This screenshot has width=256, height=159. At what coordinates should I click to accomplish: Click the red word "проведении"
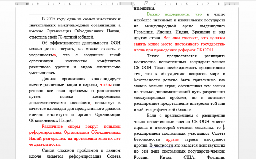point(165,50)
